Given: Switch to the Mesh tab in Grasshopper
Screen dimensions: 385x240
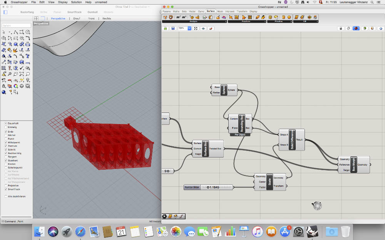Looking at the screenshot, I should click(220, 11).
